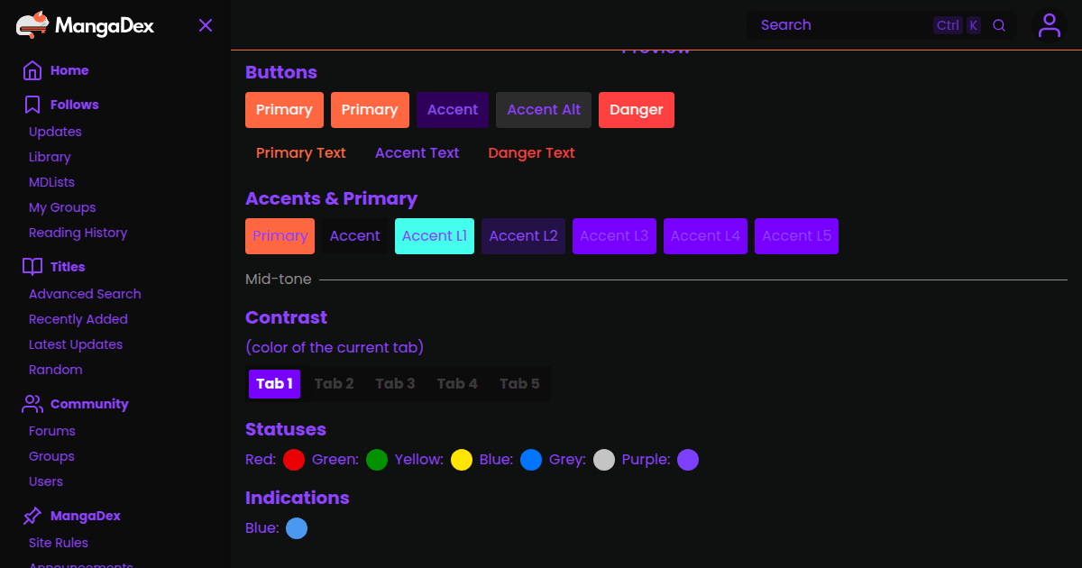Click the red Danger button
This screenshot has width=1082, height=568.
(x=637, y=110)
